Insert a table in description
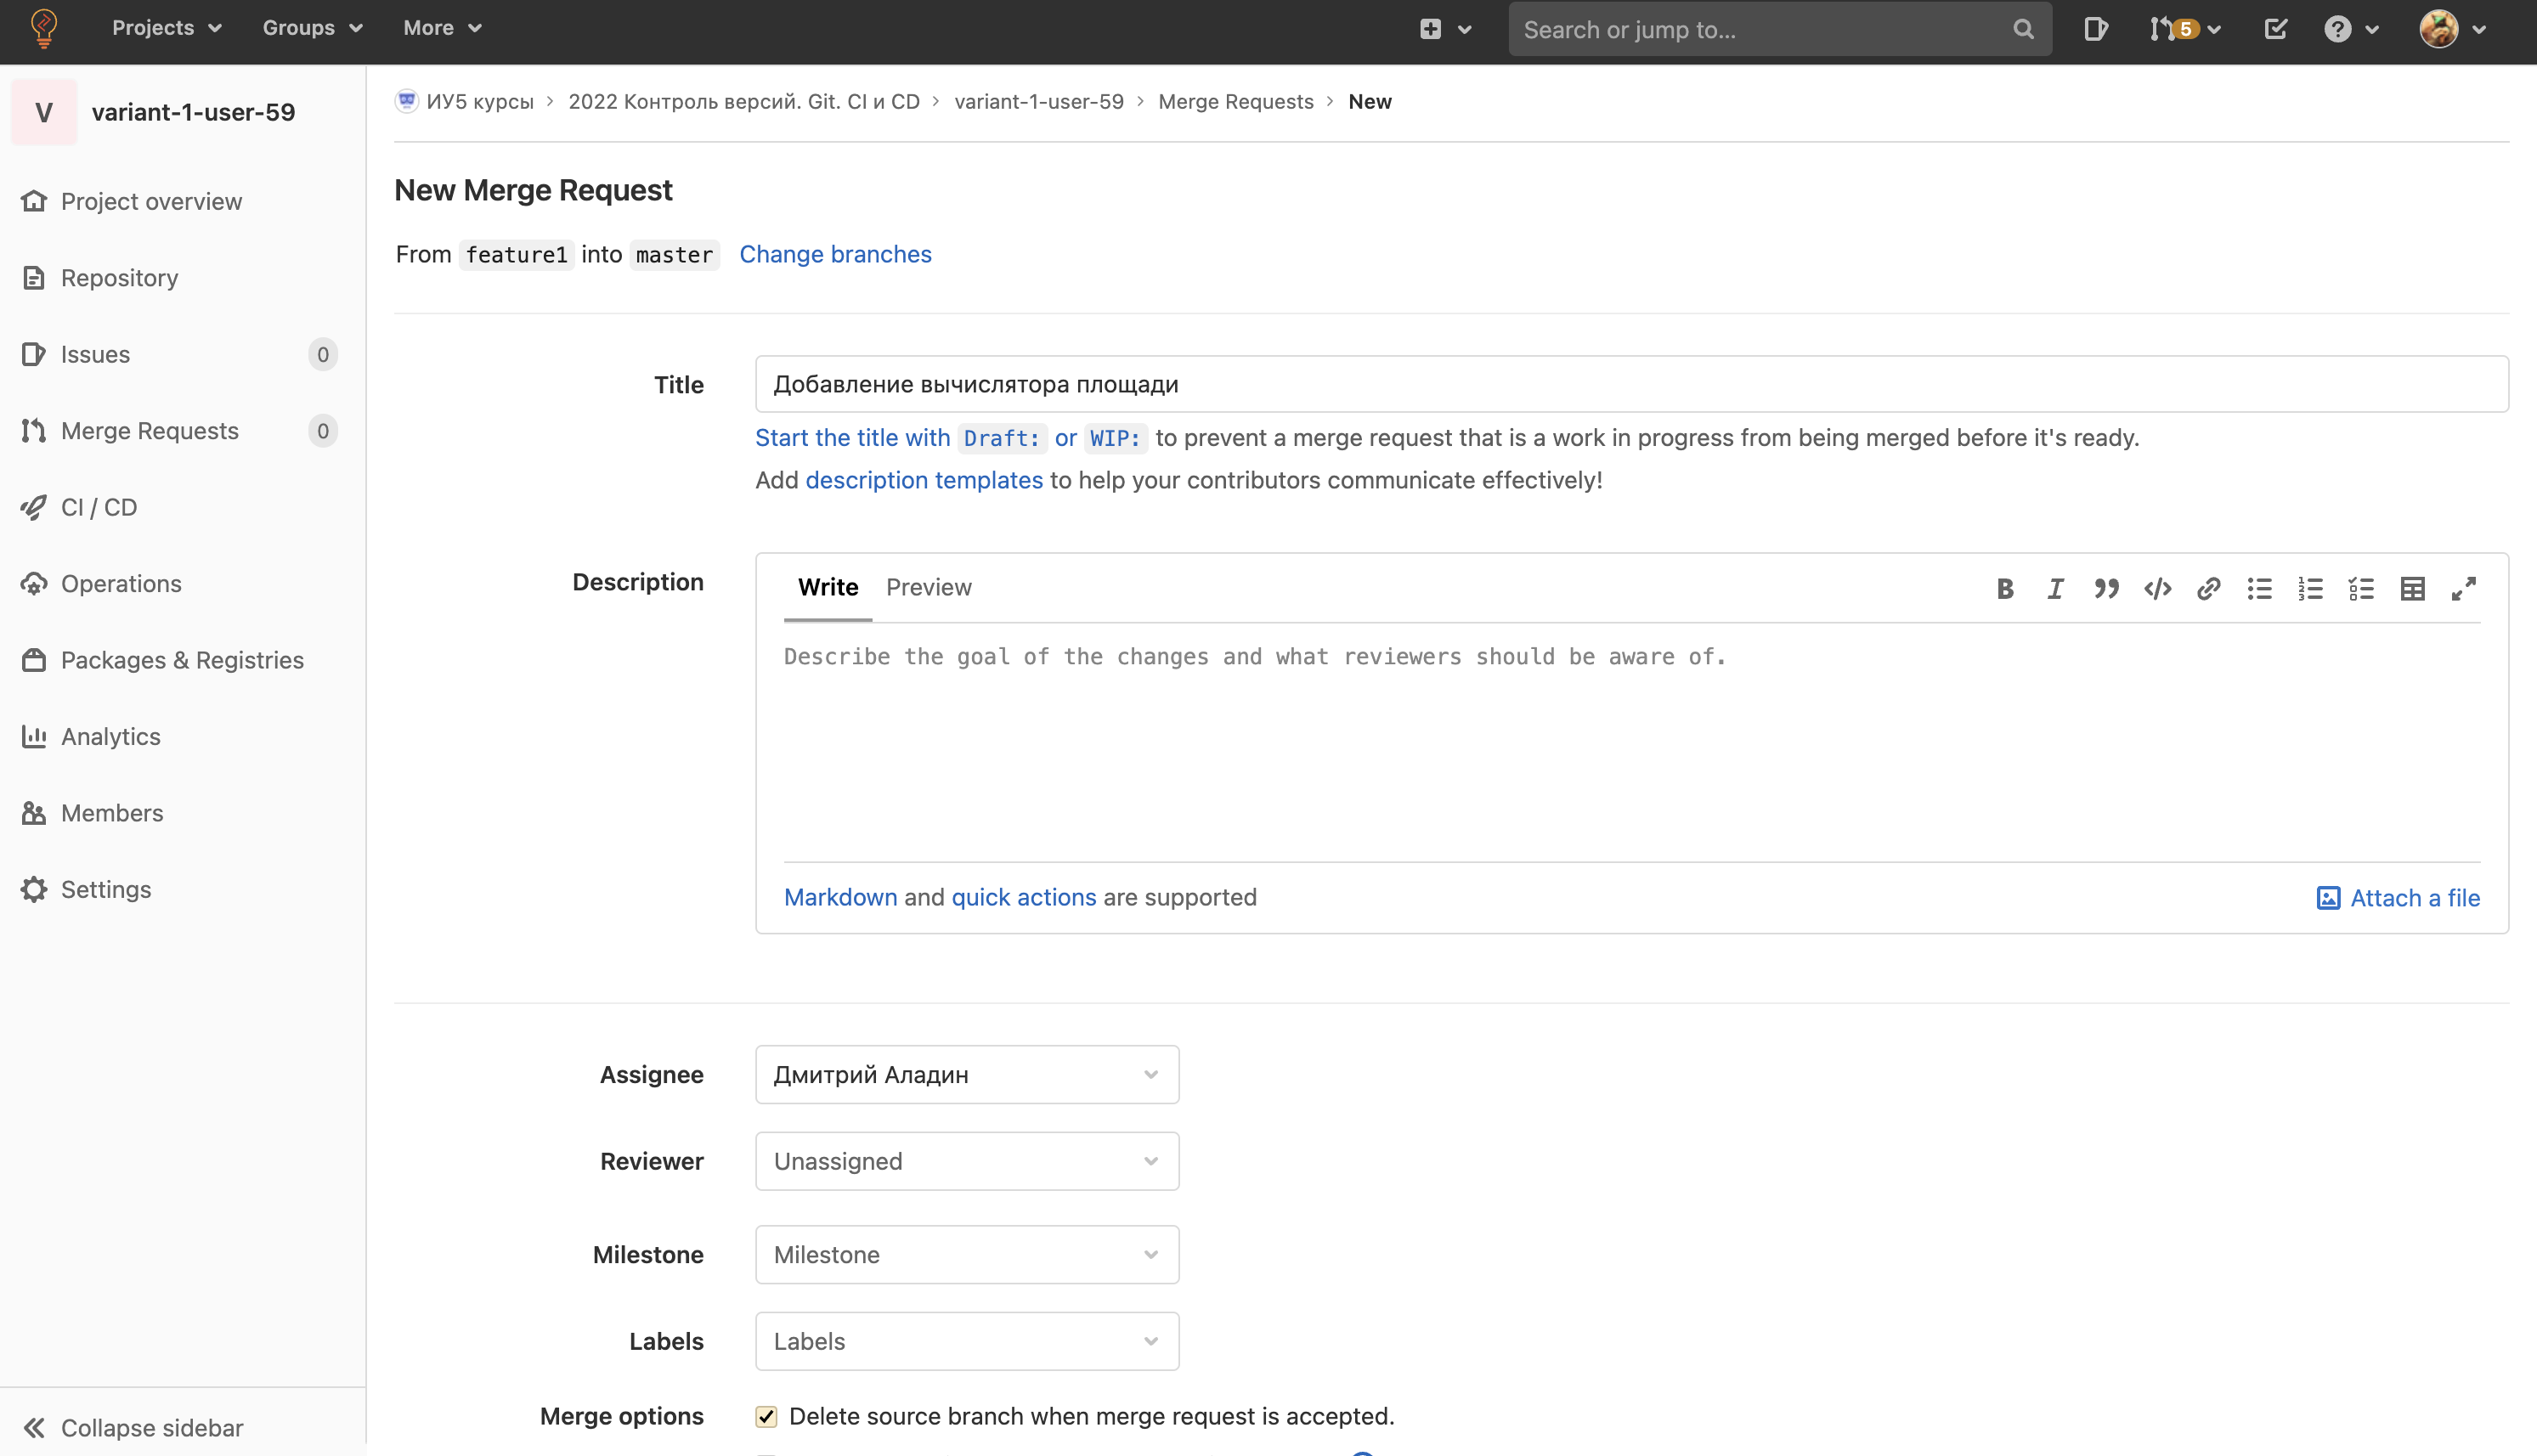This screenshot has width=2537, height=1456. [x=2412, y=589]
